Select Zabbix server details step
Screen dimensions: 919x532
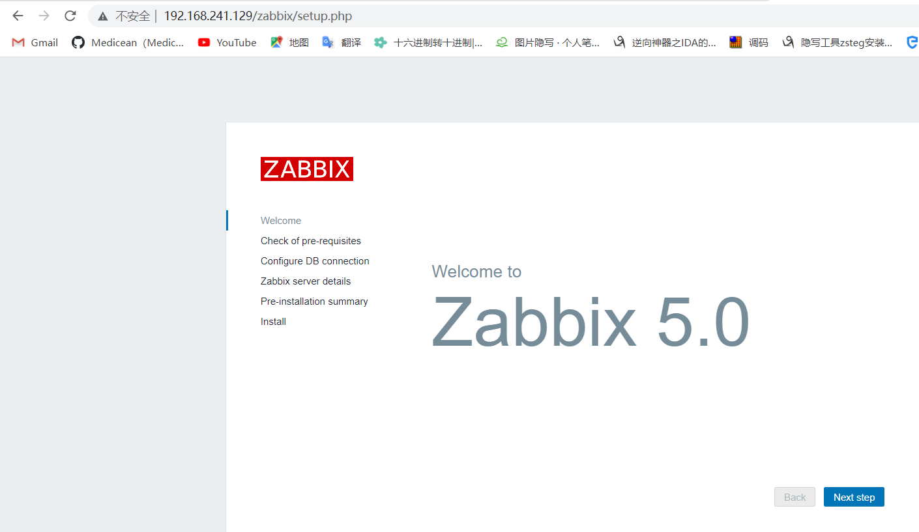pos(306,281)
